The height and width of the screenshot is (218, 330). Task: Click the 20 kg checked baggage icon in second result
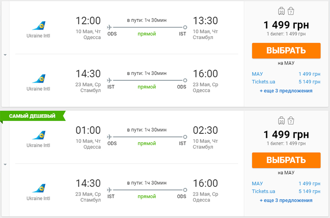(x=281, y=121)
